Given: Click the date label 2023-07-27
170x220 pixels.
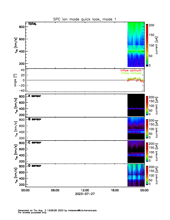Looking at the screenshot, I should pyautogui.click(x=85, y=194).
